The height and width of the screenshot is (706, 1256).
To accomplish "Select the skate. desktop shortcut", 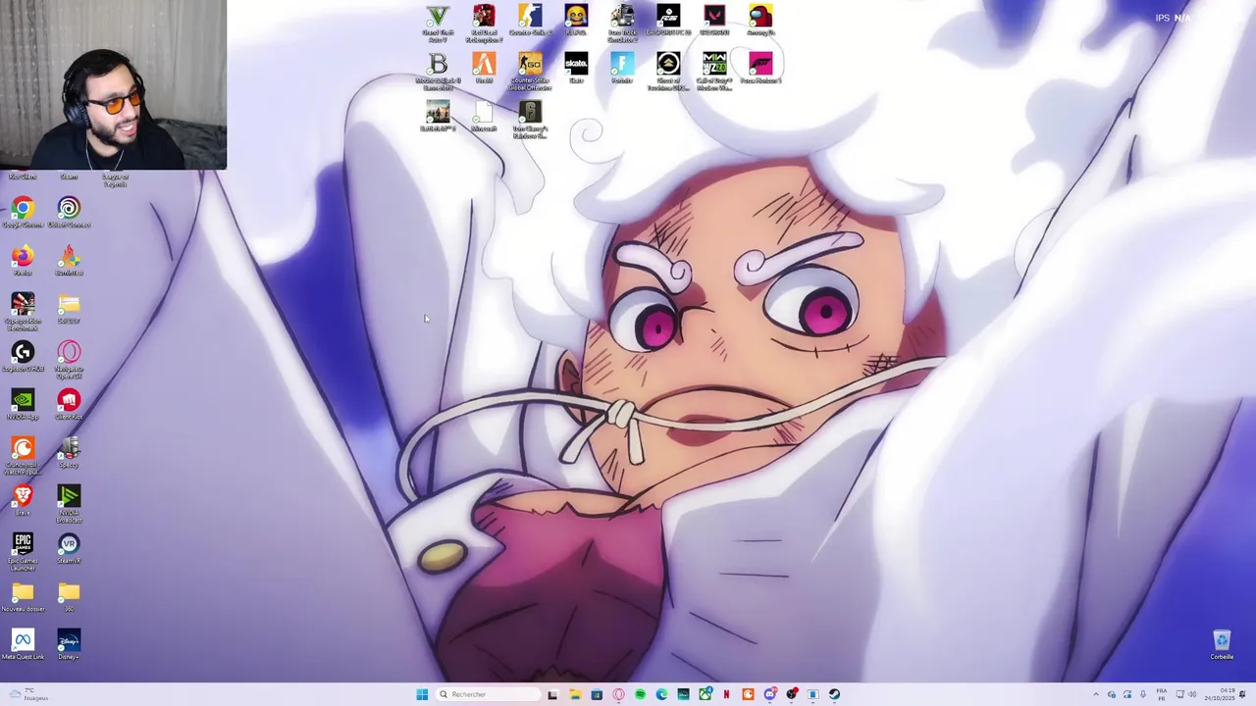I will point(576,68).
